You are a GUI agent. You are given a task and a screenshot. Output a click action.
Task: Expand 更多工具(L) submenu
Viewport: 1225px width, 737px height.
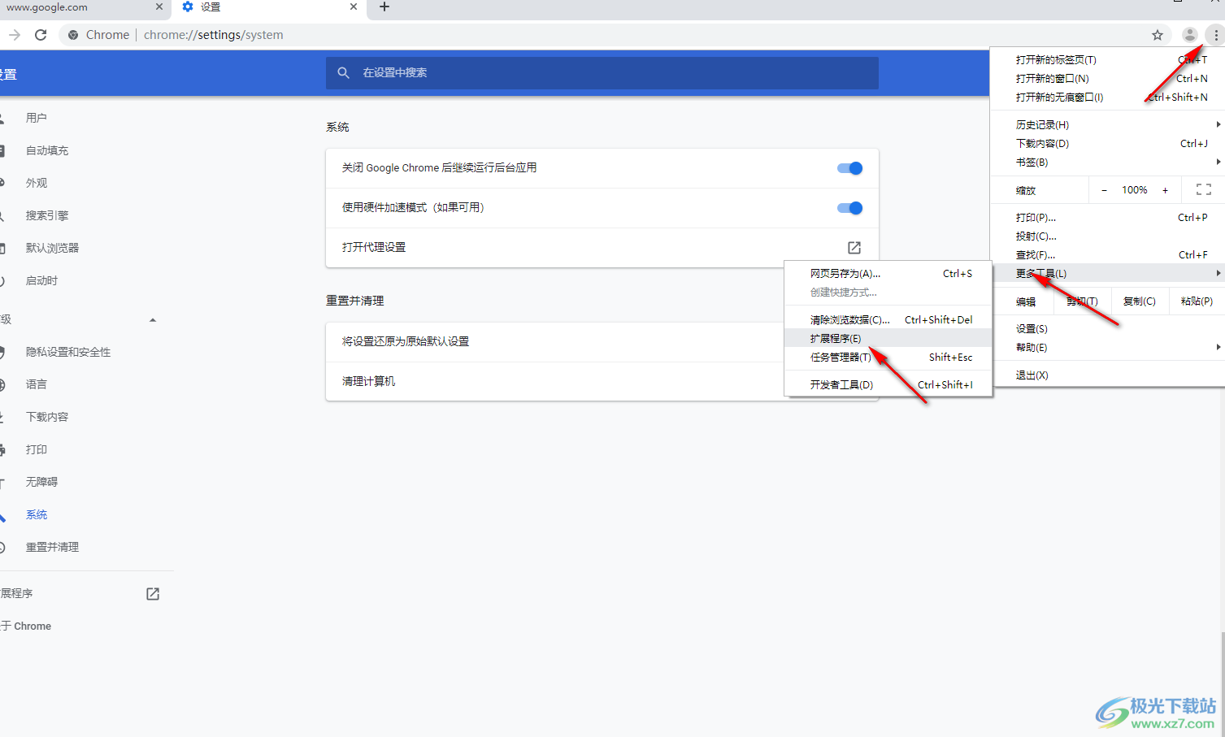(x=1107, y=273)
